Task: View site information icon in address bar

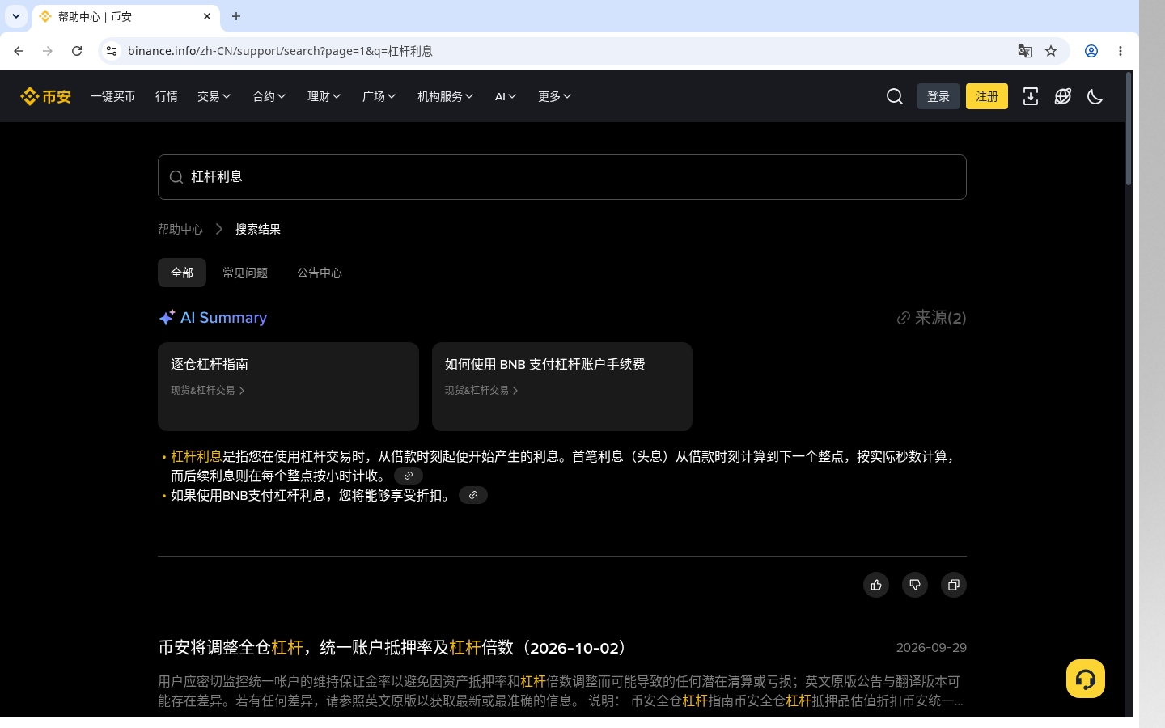Action: 112,51
